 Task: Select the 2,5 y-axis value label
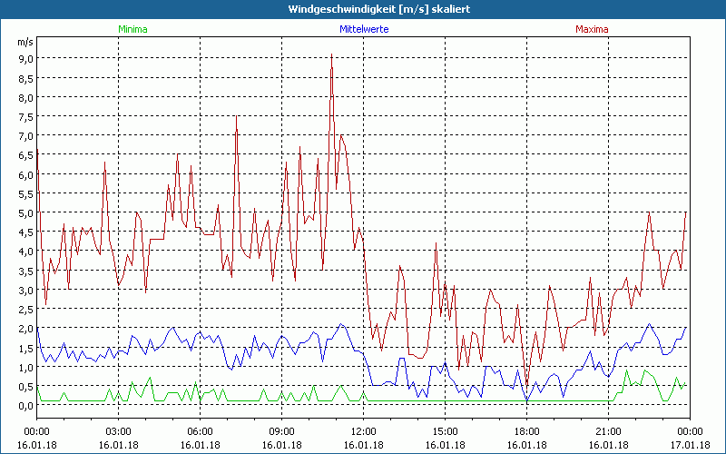24,310
